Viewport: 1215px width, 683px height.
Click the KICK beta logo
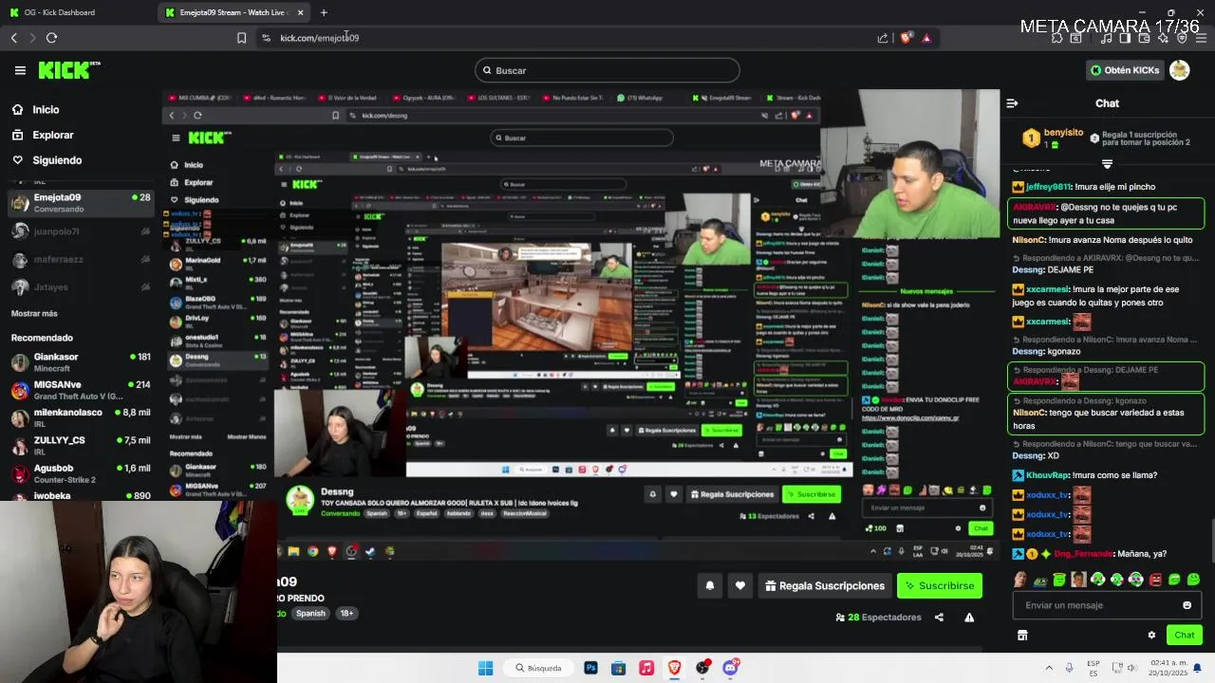69,70
